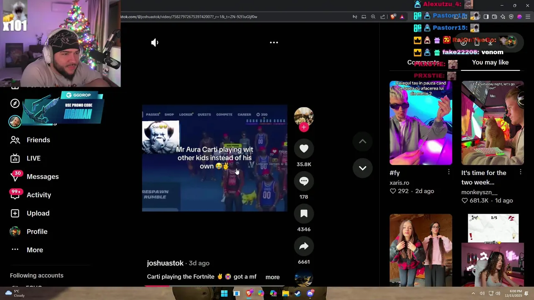Bookmark the video with 4346 saves
Image resolution: width=534 pixels, height=300 pixels.
304,213
